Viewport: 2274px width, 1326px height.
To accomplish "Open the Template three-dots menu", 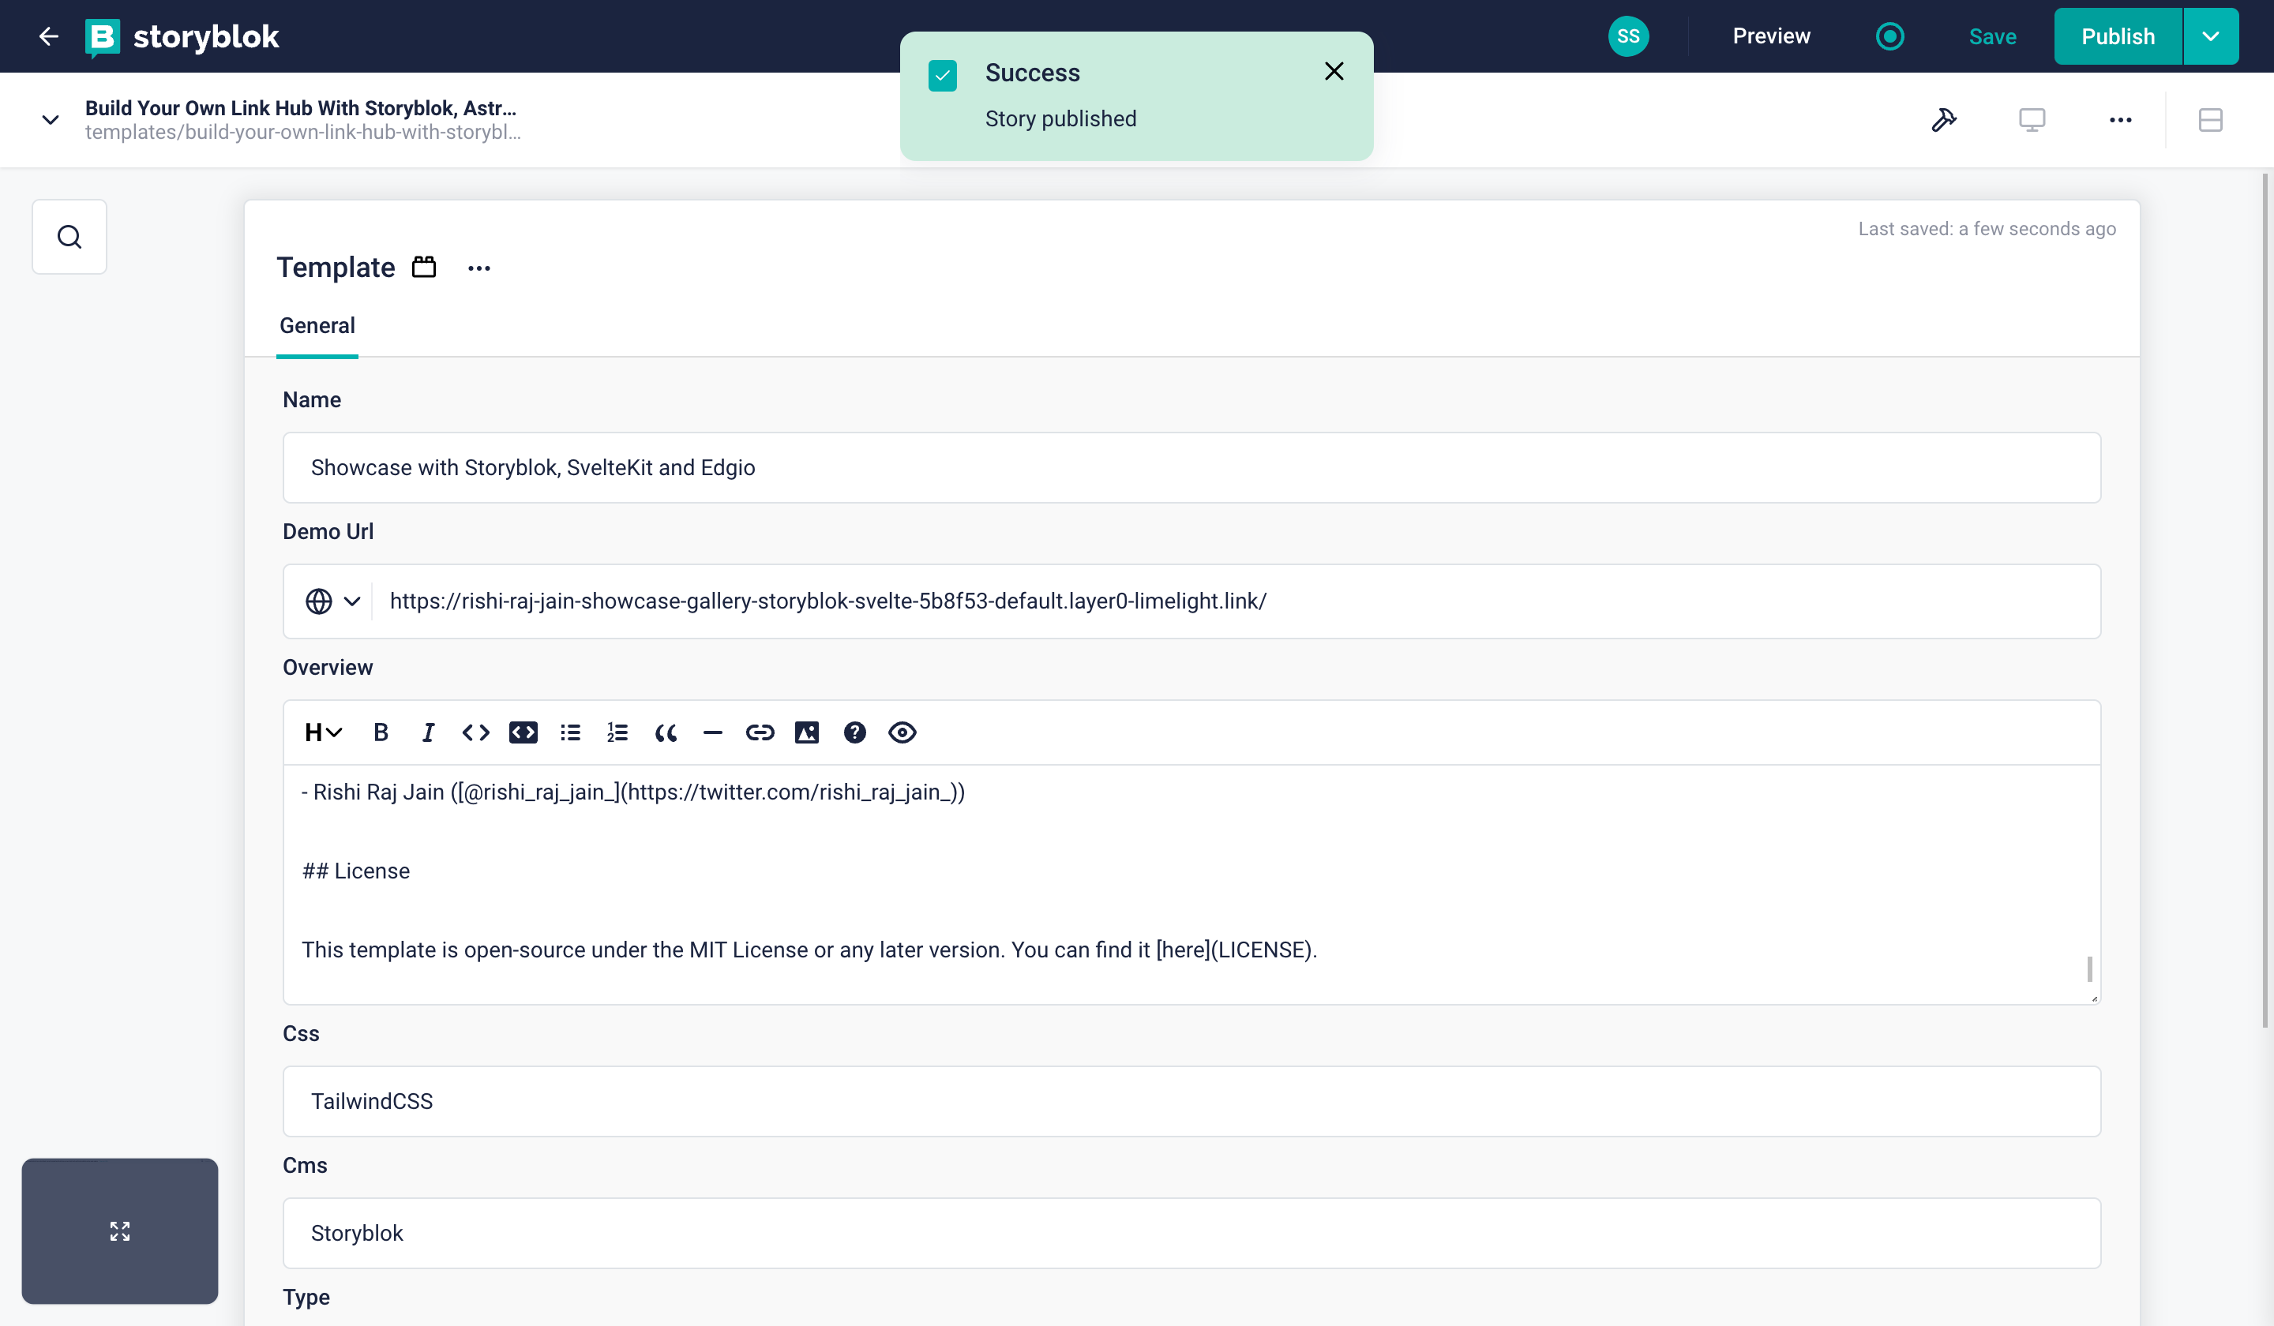I will click(479, 268).
